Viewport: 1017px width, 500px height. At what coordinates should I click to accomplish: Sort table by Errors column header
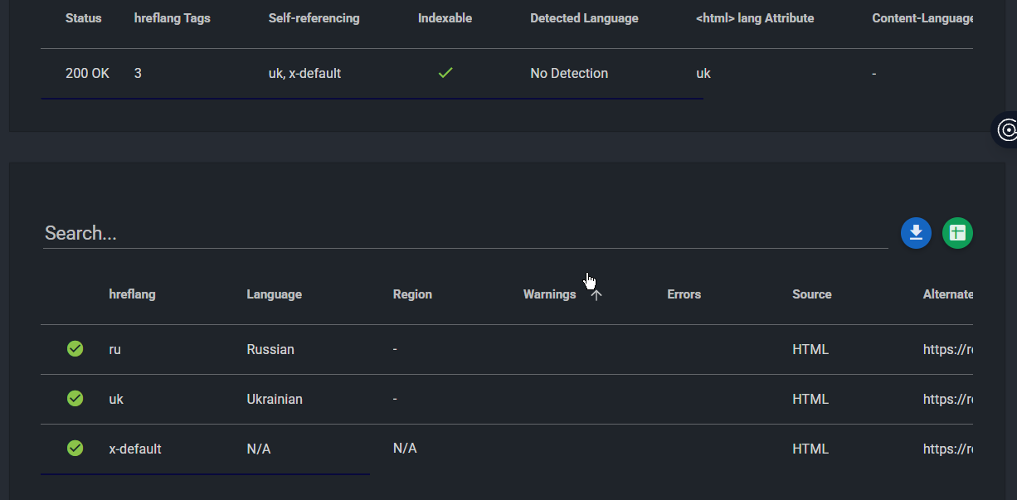click(x=684, y=294)
